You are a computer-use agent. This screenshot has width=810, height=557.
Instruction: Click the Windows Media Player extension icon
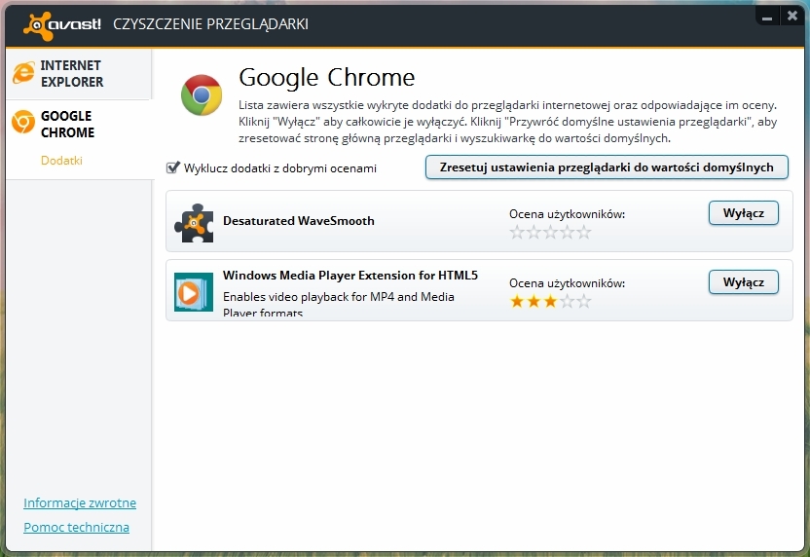[x=194, y=292]
